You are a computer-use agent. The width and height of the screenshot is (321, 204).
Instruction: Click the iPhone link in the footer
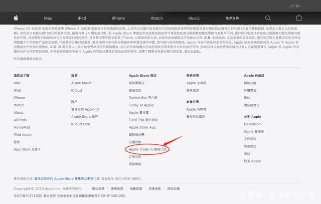click(x=19, y=98)
